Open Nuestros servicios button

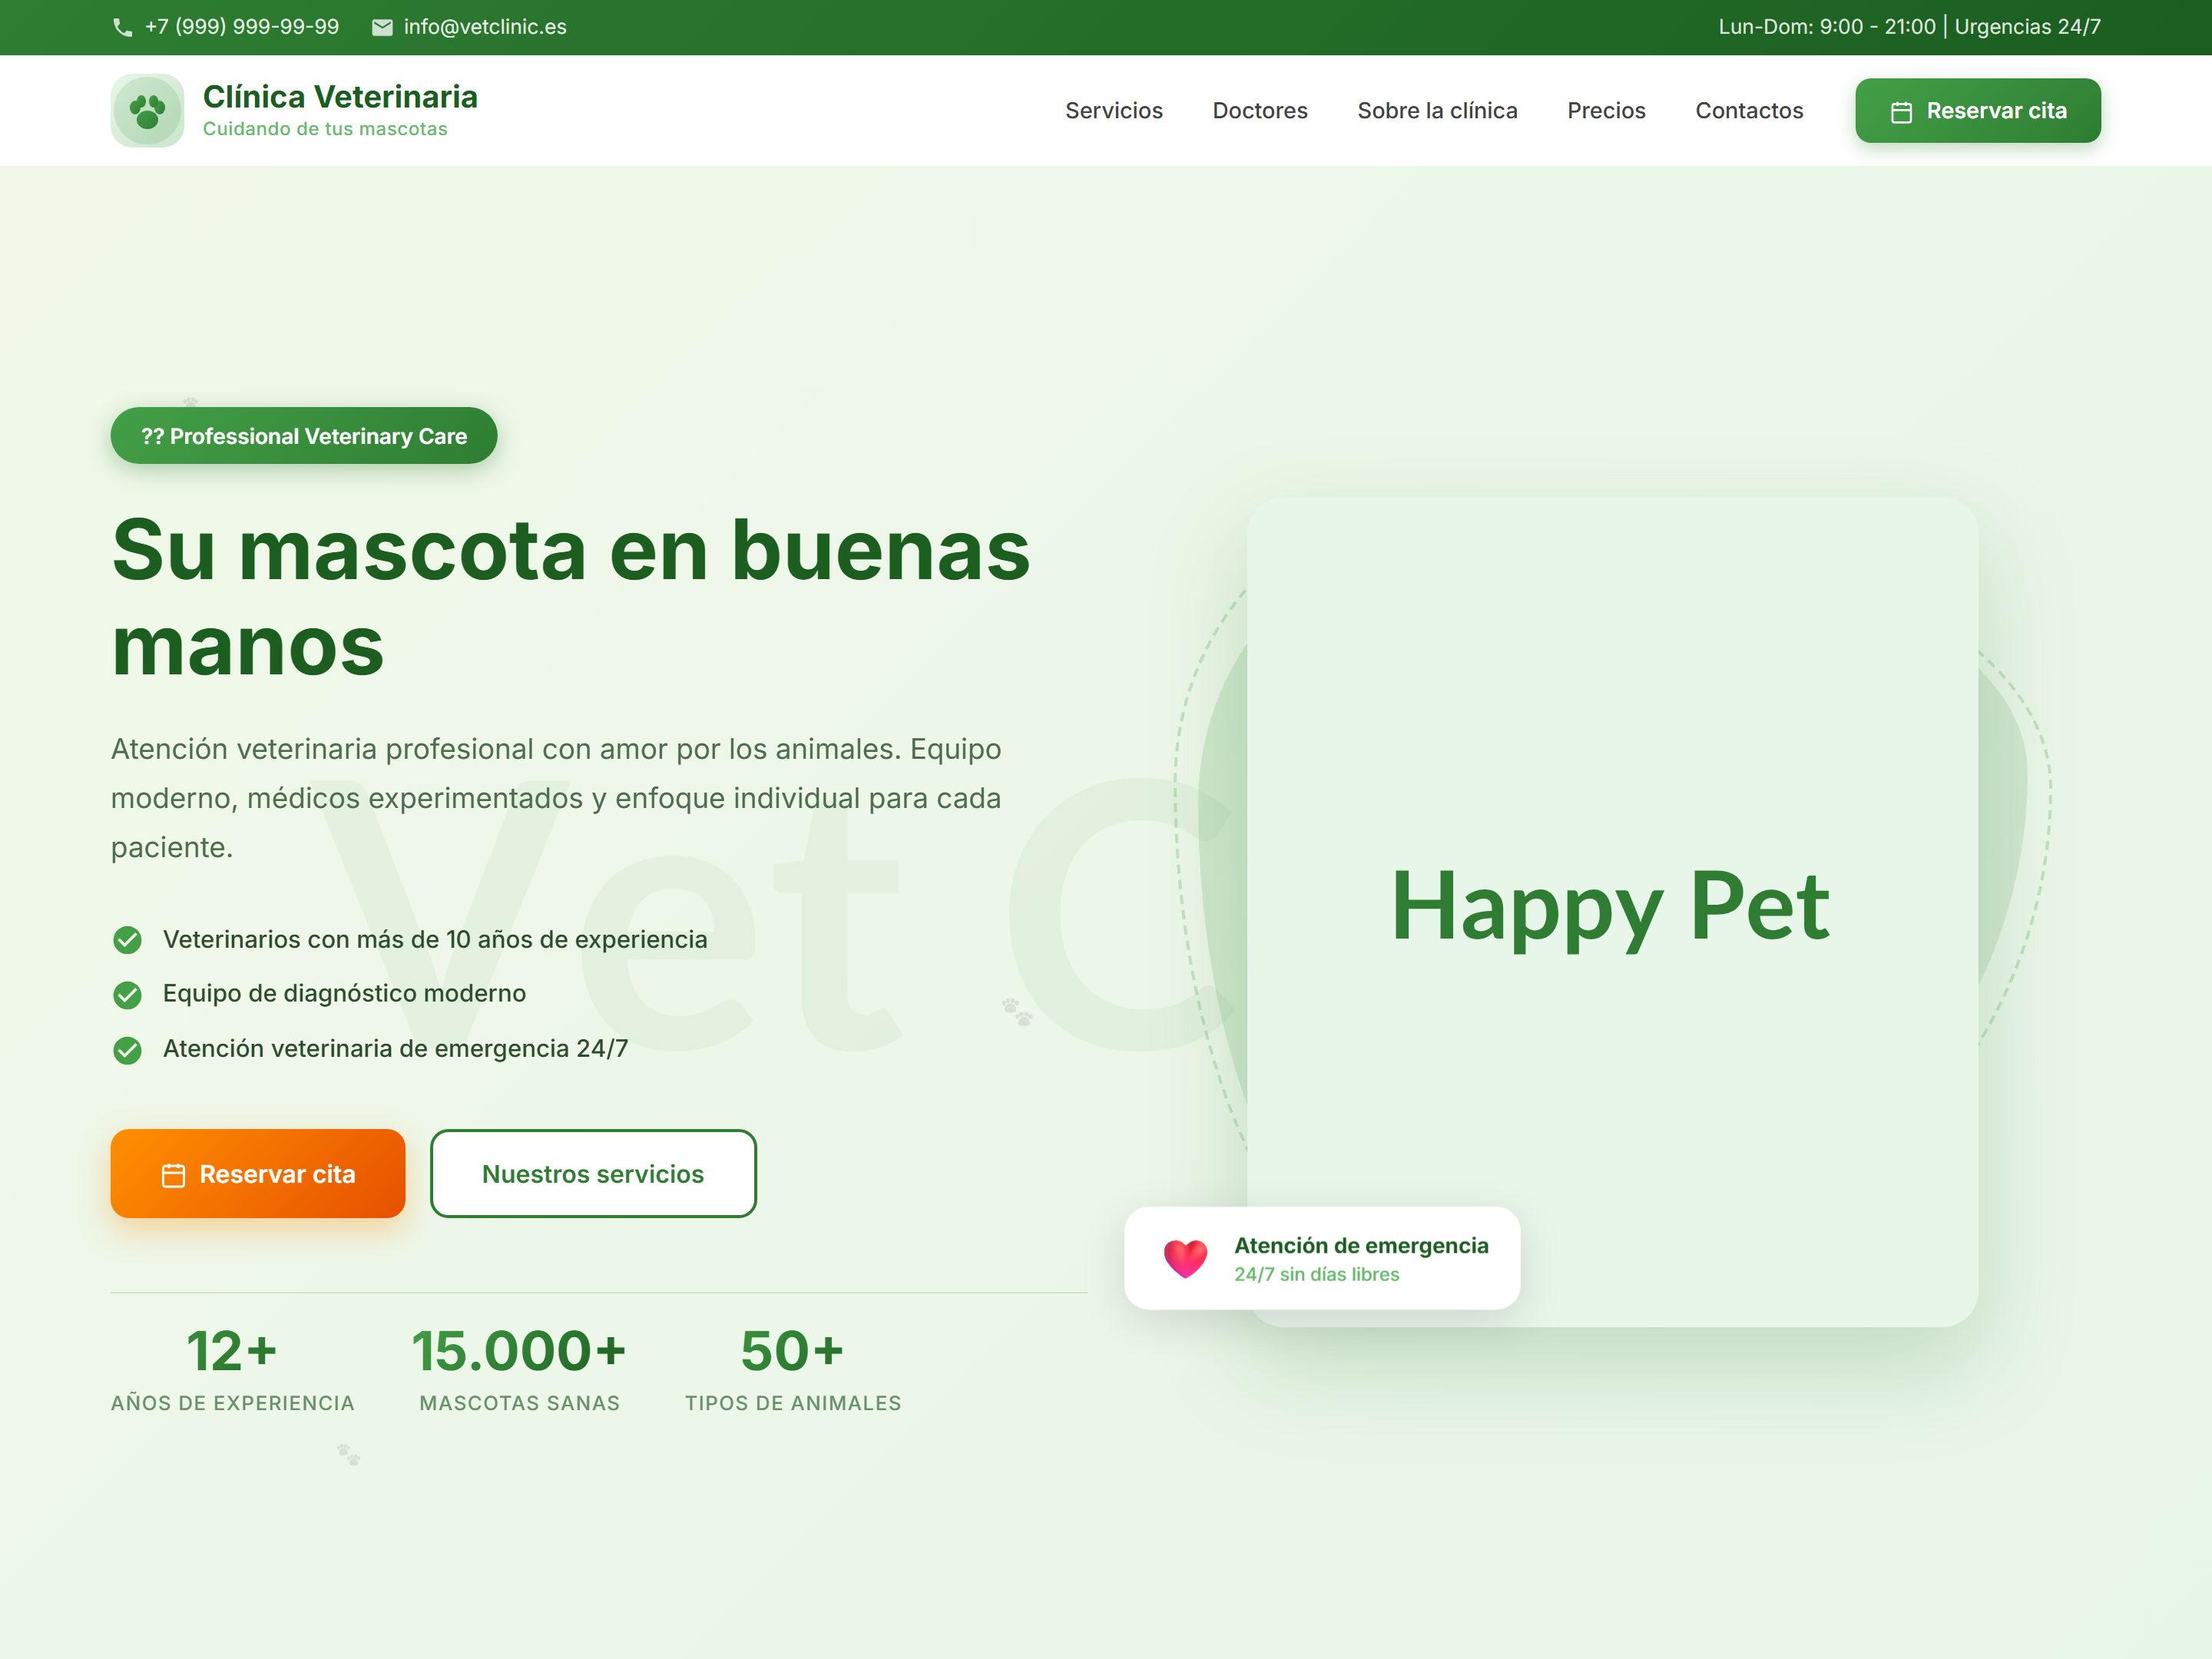pyautogui.click(x=593, y=1173)
